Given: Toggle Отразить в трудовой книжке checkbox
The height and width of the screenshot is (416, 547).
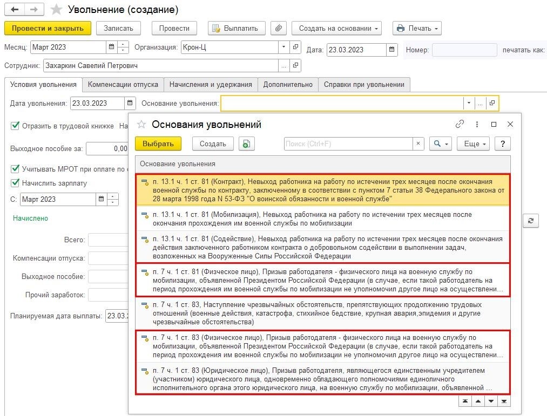Looking at the screenshot, I should 15,126.
